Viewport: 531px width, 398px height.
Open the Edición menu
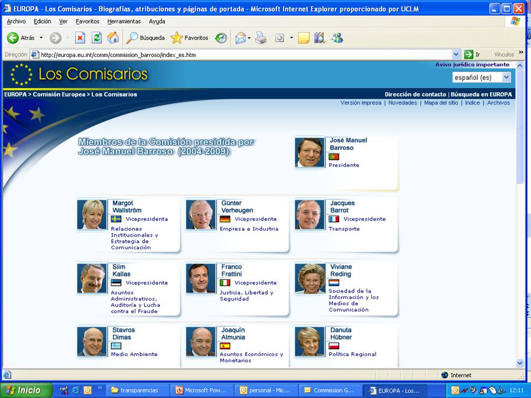(x=43, y=22)
